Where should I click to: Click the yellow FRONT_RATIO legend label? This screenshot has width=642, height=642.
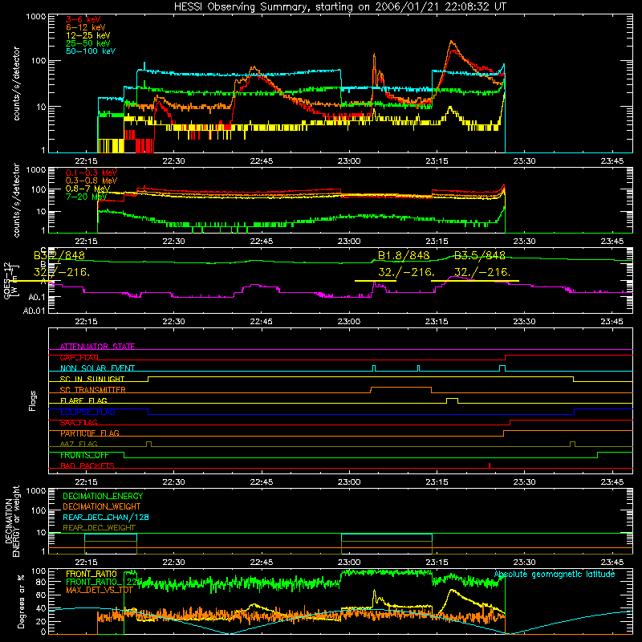point(91,574)
